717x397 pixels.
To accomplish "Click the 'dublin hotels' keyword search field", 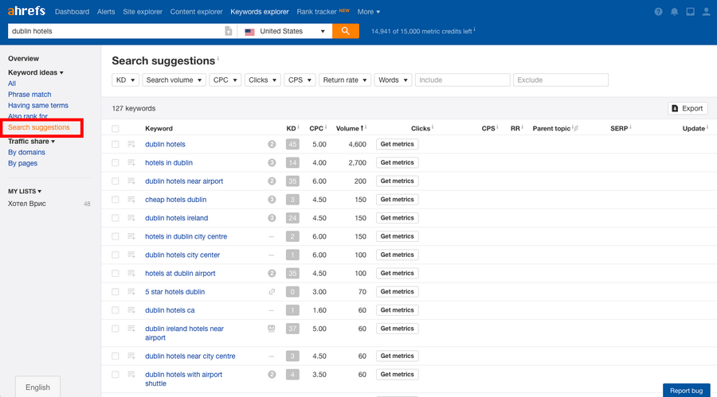I will pos(116,31).
